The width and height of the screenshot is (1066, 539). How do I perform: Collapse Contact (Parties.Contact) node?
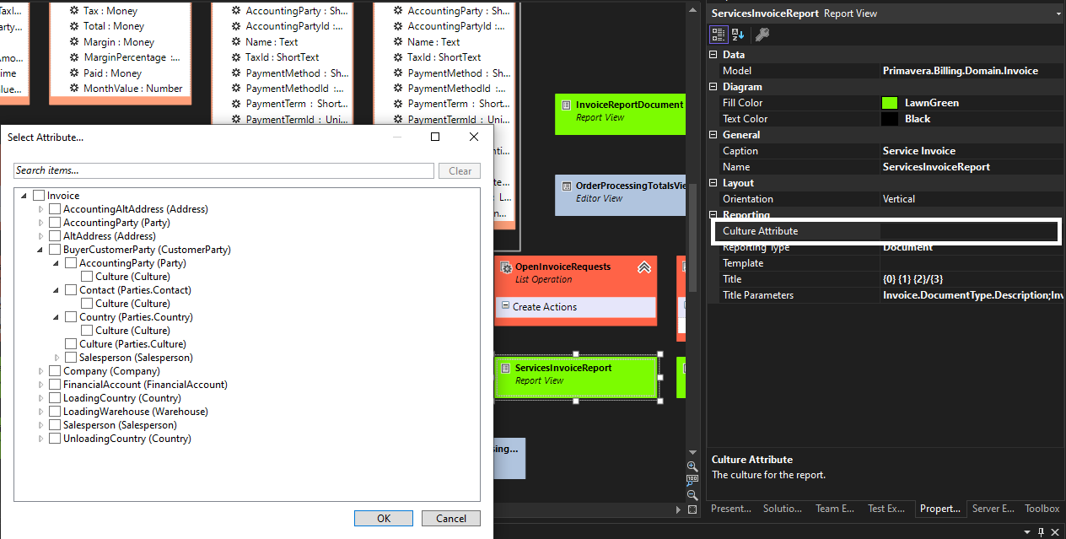[x=57, y=290]
